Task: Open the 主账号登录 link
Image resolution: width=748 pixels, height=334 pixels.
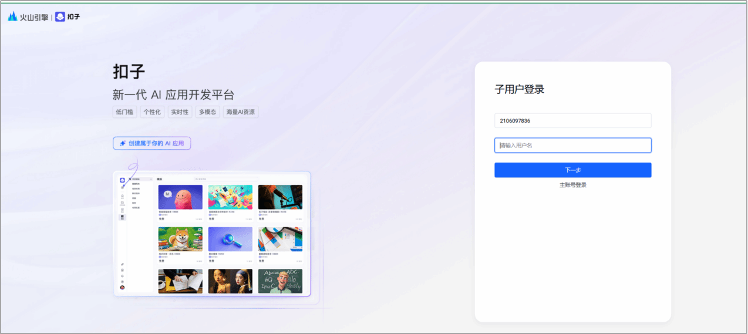Action: 572,185
